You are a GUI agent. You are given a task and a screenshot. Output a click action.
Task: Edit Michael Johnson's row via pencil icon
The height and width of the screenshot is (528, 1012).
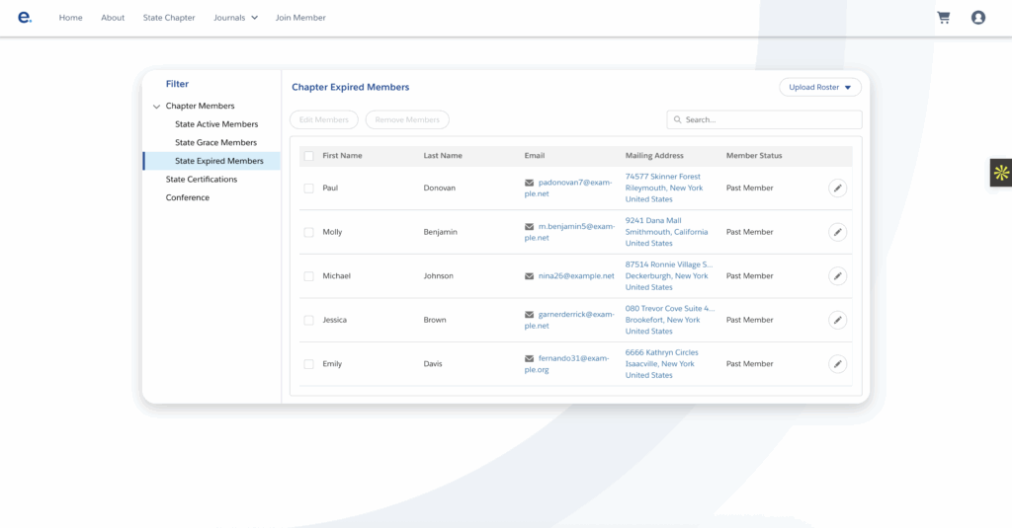pos(837,276)
